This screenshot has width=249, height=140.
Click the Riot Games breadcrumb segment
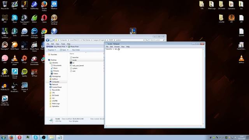coord(86,40)
